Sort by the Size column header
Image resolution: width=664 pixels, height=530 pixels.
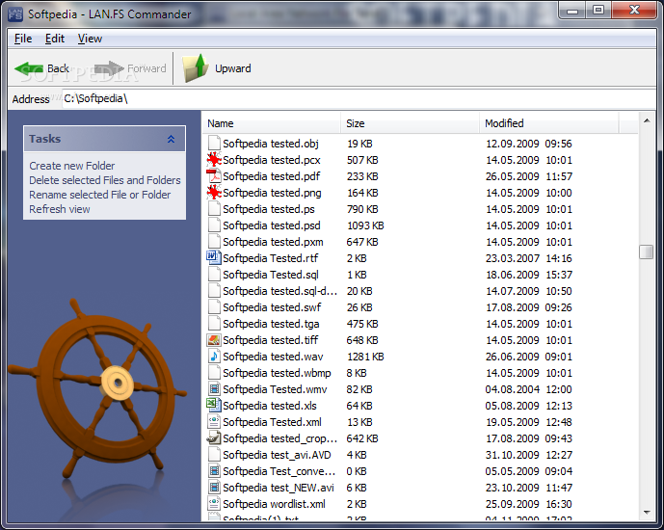[x=410, y=123]
